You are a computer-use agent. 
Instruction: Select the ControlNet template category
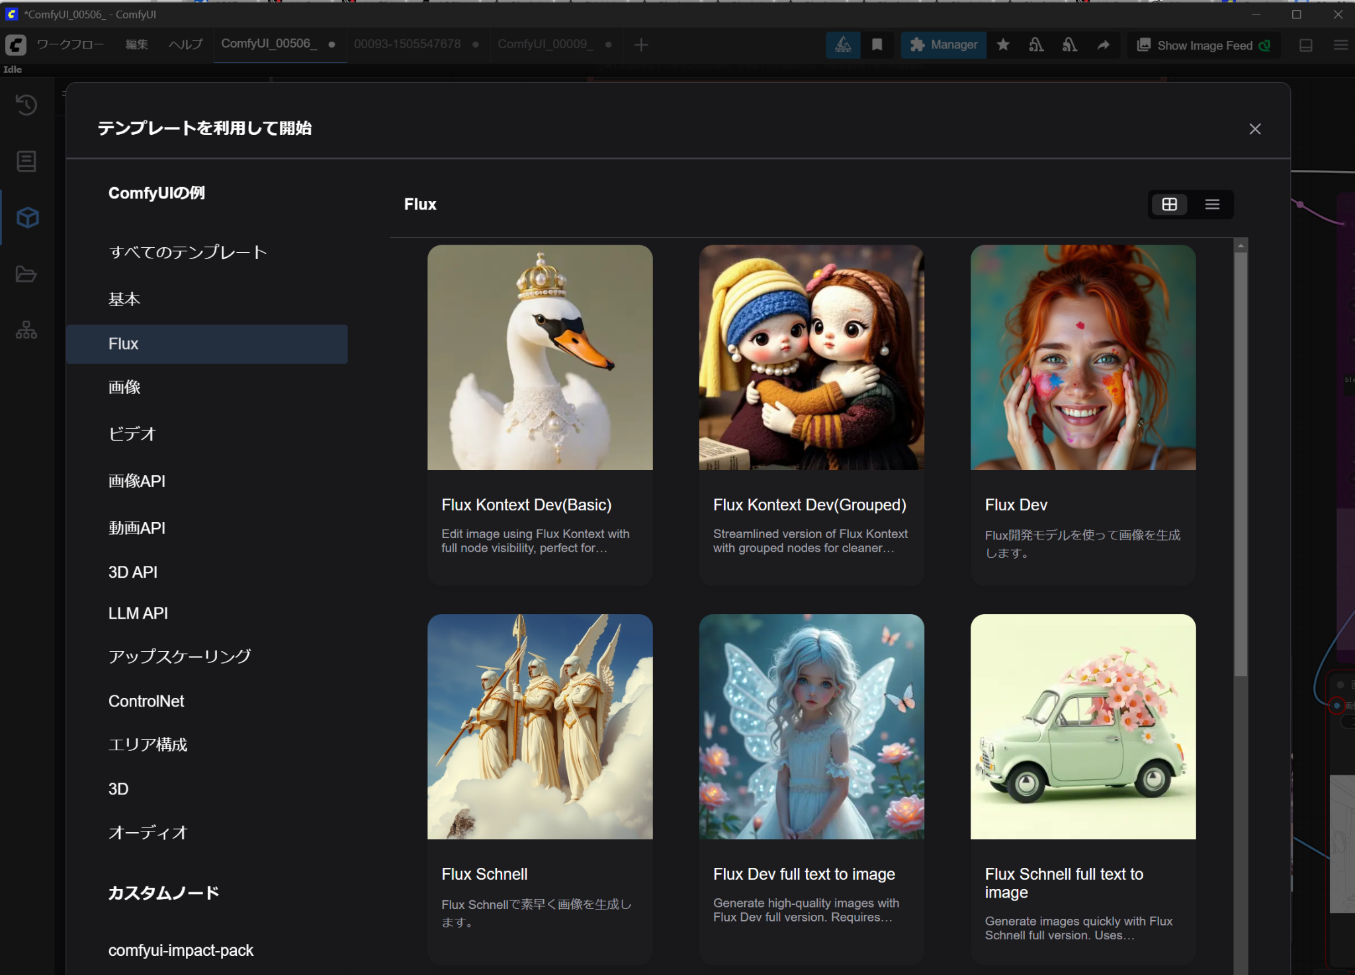(x=146, y=701)
